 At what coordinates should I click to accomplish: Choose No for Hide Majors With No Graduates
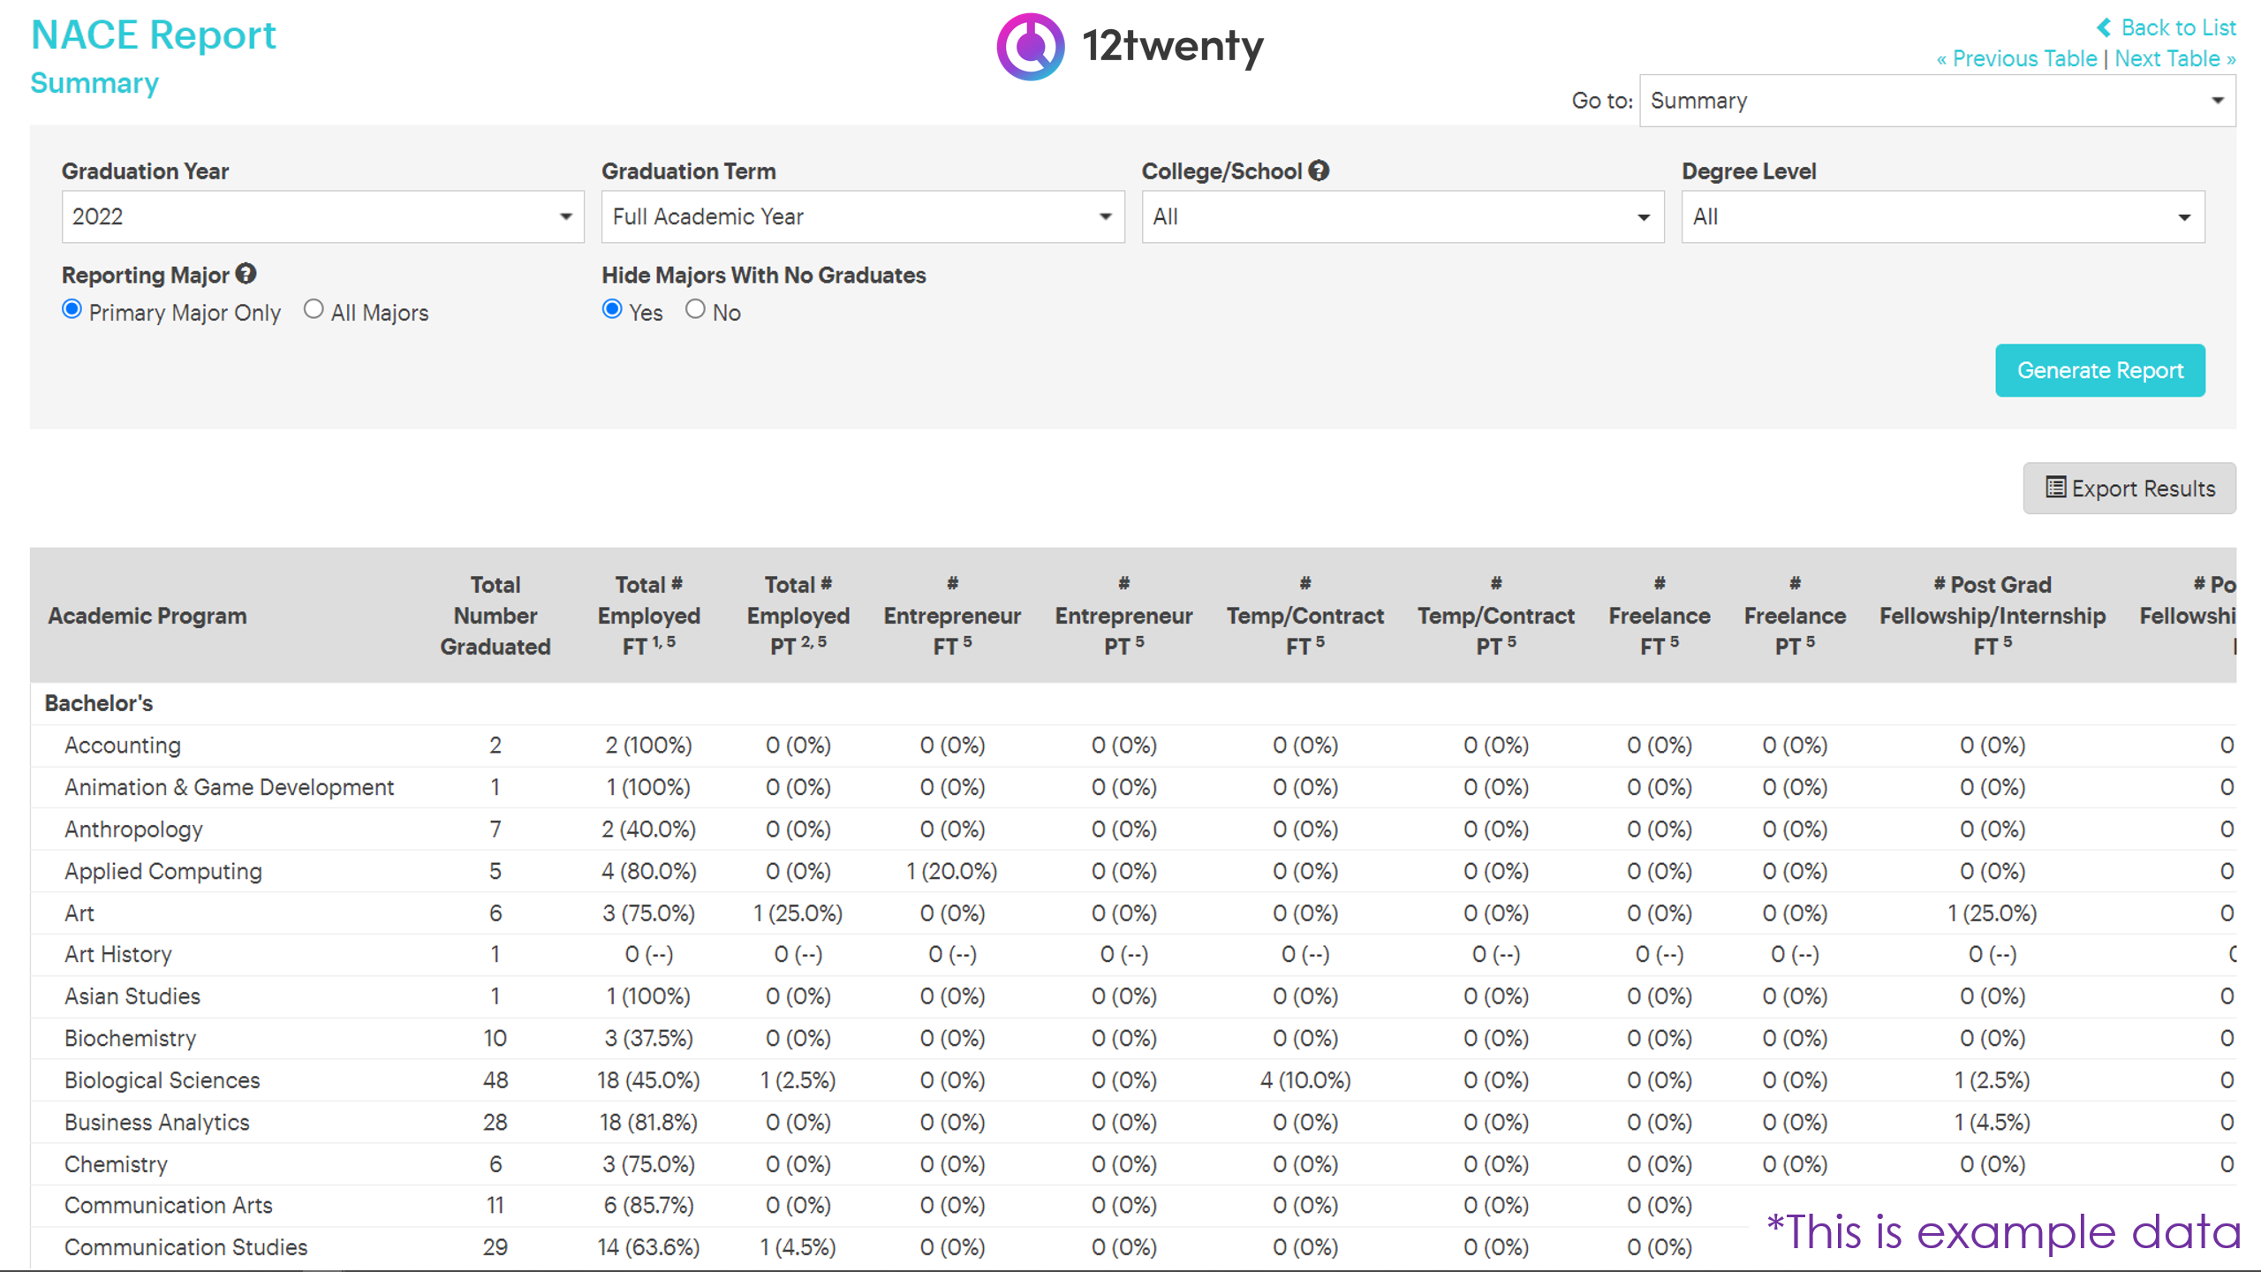pos(696,308)
